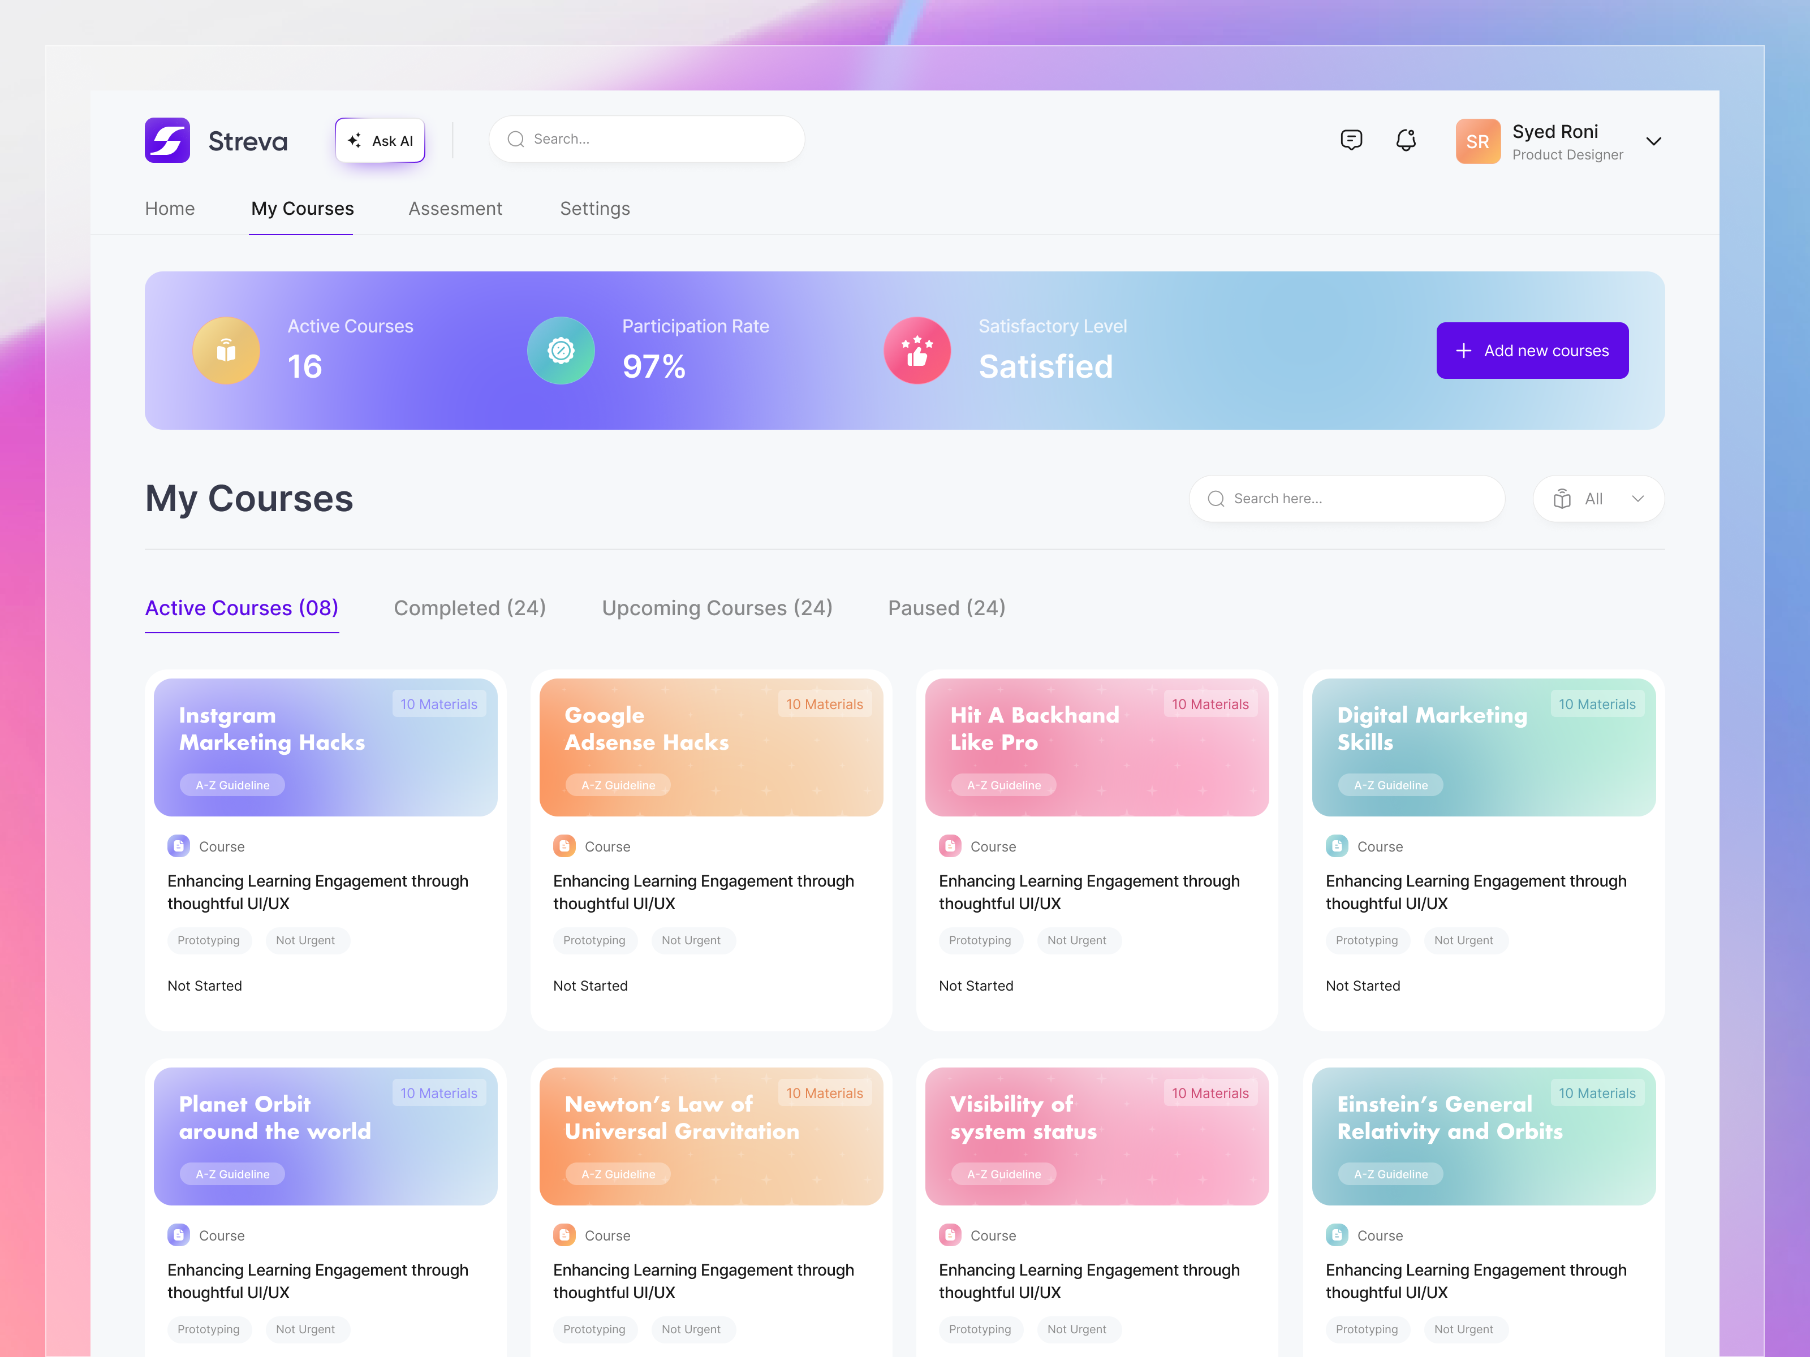
Task: Open the Upcoming Courses (24) tab
Action: [x=717, y=608]
